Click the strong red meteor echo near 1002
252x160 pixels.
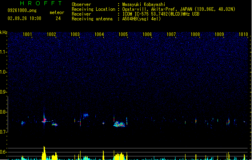coord(44,120)
